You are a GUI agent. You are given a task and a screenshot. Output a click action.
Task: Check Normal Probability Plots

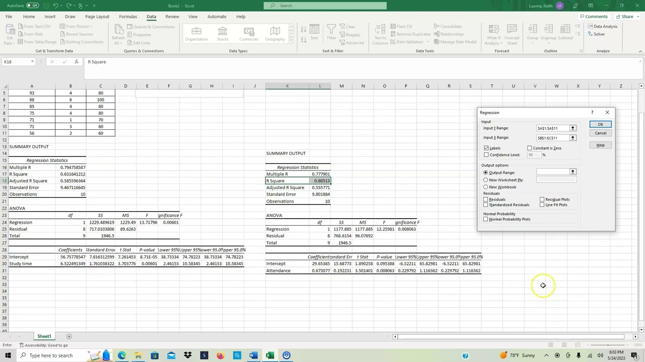point(486,219)
